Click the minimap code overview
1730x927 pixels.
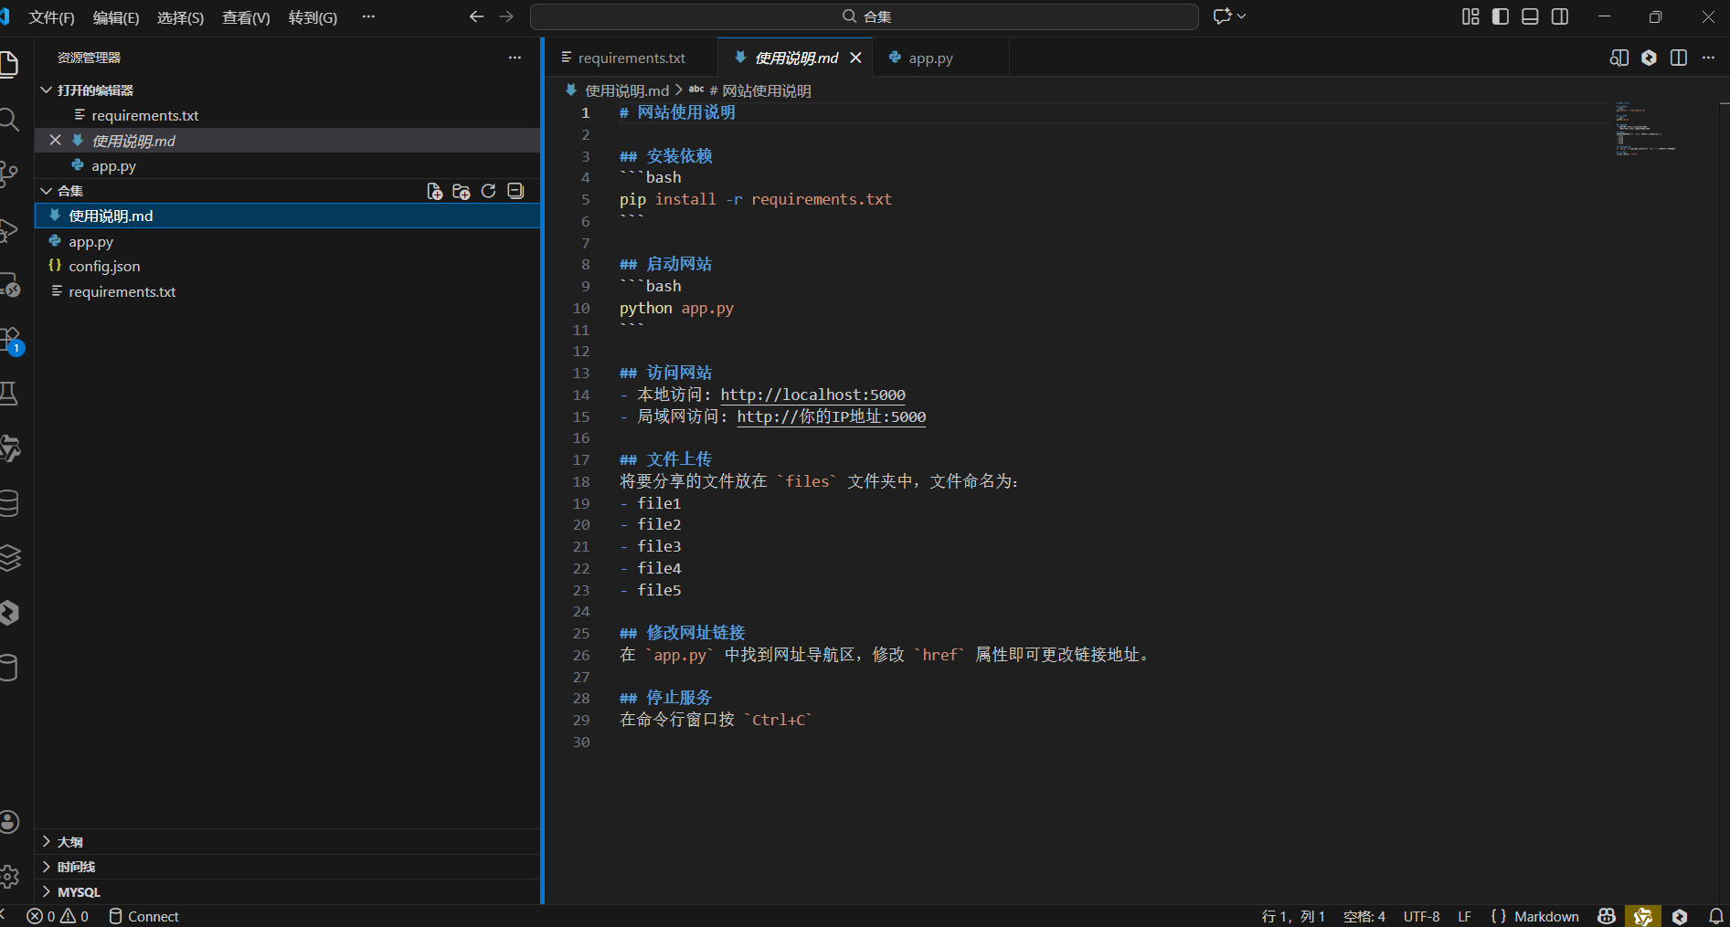1645,128
